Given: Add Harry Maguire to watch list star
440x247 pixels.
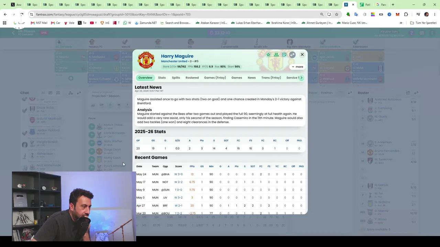Looking at the screenshot, I should click(268, 55).
